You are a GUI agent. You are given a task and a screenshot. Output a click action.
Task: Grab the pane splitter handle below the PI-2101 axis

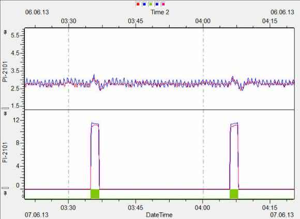[6, 108]
